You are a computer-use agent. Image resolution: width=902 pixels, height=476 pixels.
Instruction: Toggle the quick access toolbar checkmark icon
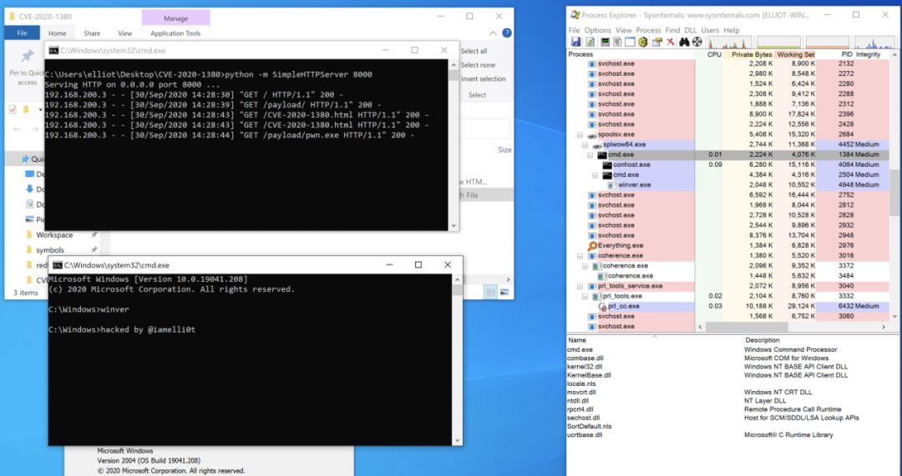[13, 109]
